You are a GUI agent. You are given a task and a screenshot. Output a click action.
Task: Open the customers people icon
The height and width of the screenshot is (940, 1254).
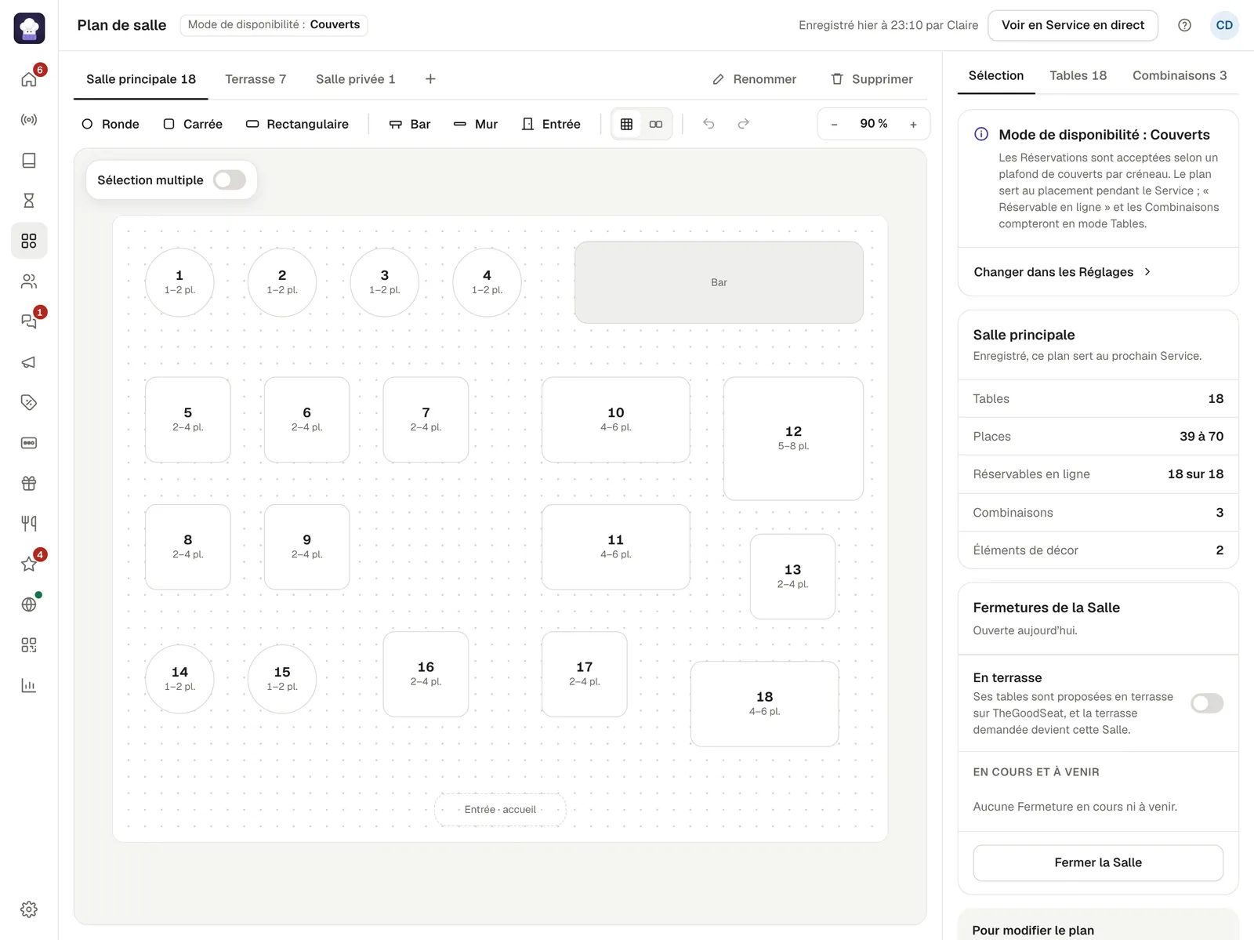pos(29,281)
